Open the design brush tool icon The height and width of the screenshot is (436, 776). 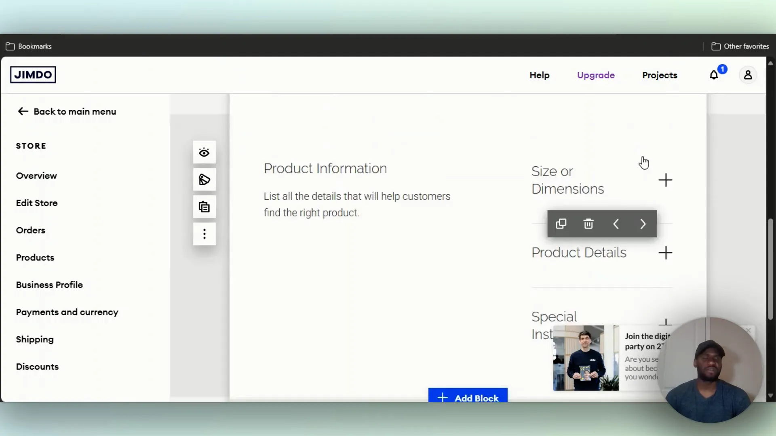pyautogui.click(x=204, y=180)
